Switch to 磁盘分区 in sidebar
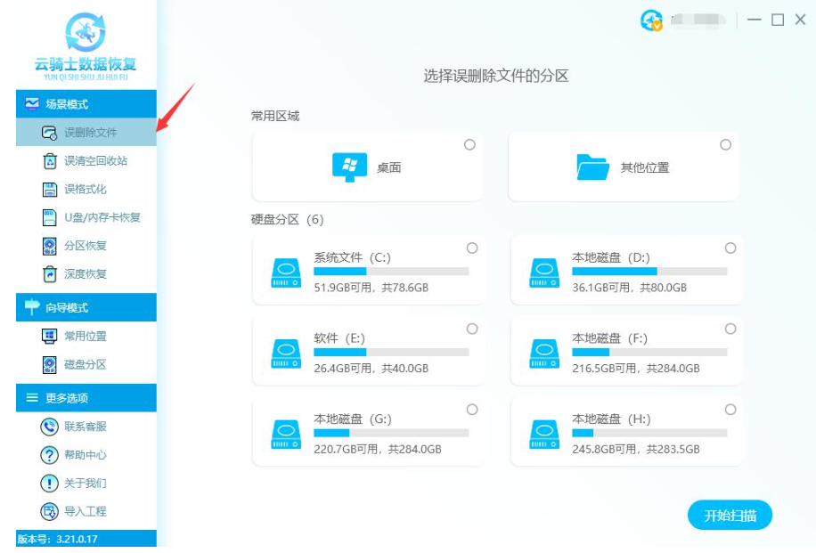 click(85, 364)
